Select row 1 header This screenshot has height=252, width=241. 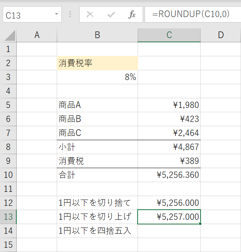pyautogui.click(x=8, y=49)
